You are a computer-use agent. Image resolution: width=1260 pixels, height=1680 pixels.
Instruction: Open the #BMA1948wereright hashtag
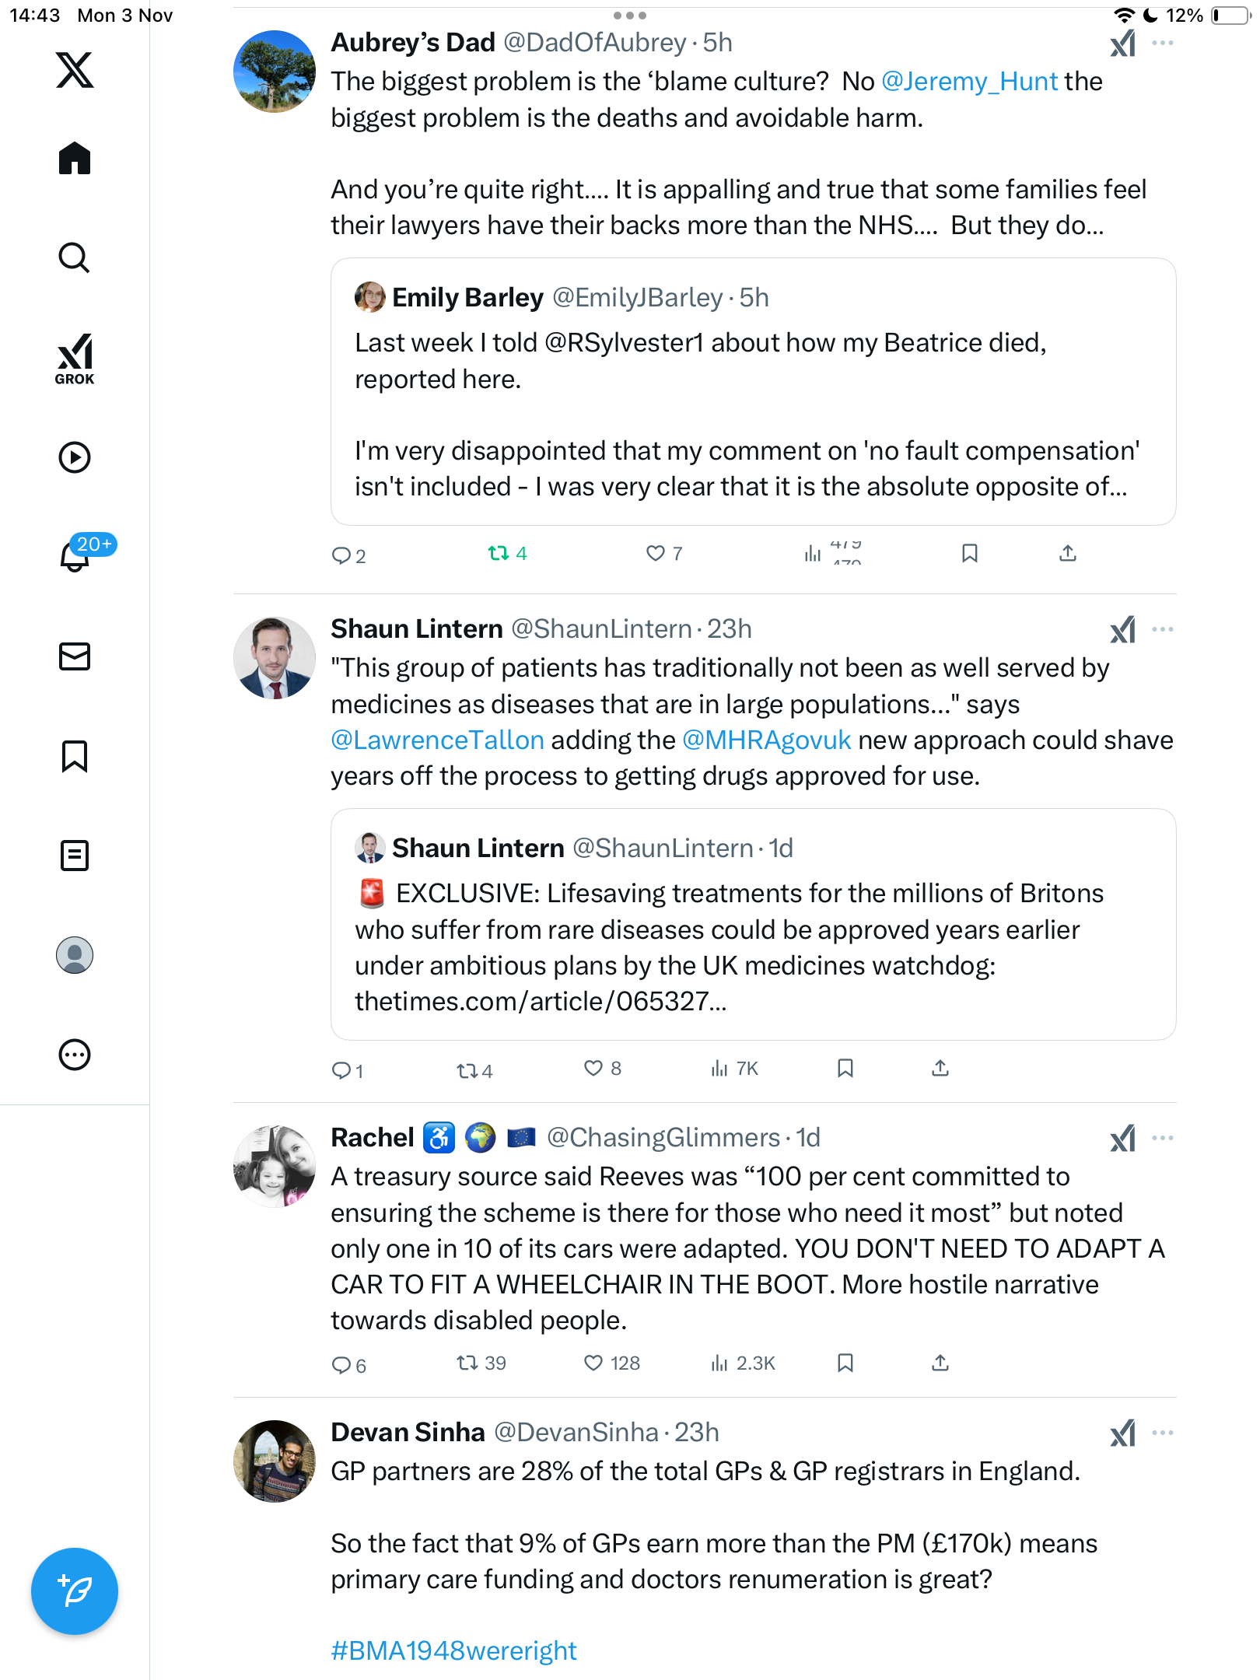click(453, 1650)
